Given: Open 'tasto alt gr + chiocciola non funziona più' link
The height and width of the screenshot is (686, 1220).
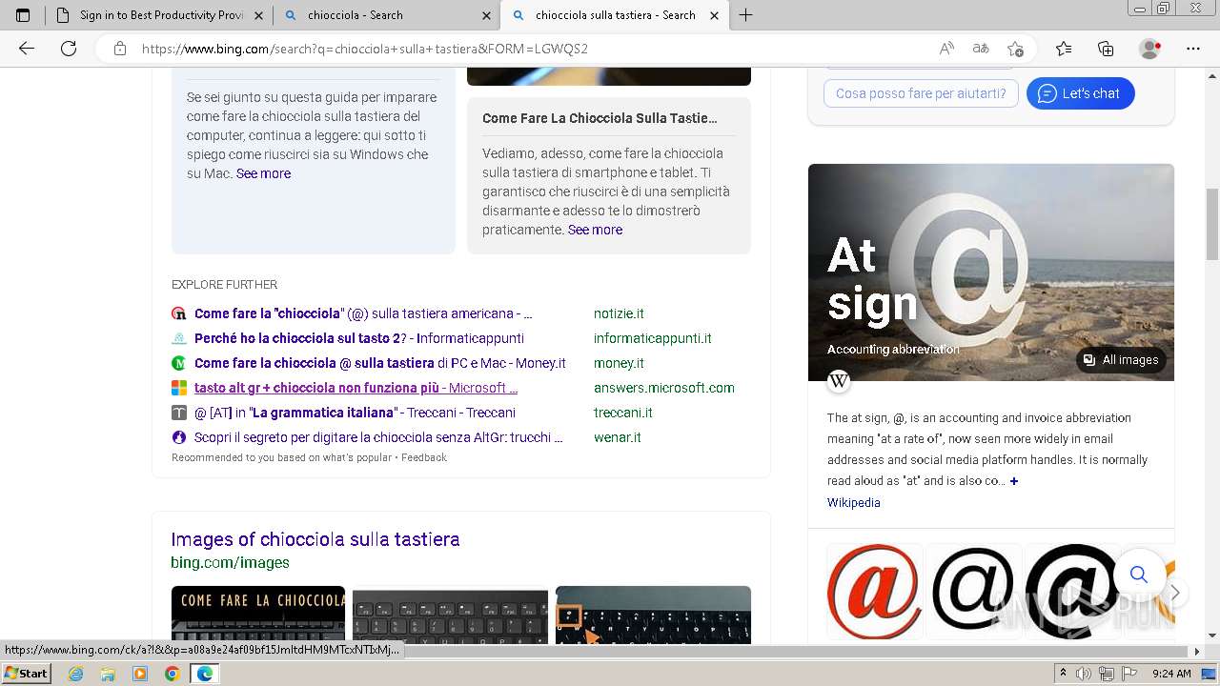Looking at the screenshot, I should (x=356, y=388).
